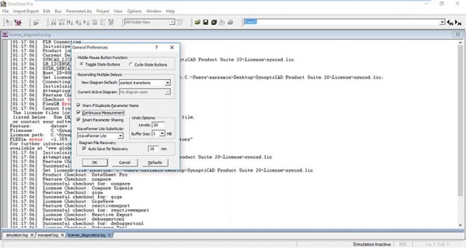The width and height of the screenshot is (466, 248).
Task: Click the magenta compile icon in toolbar
Action: click(18, 22)
